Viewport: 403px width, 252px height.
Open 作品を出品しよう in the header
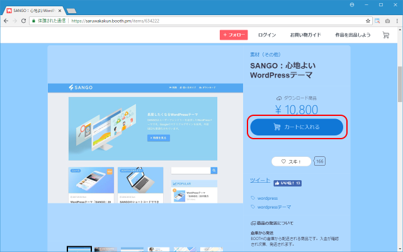pyautogui.click(x=353, y=35)
